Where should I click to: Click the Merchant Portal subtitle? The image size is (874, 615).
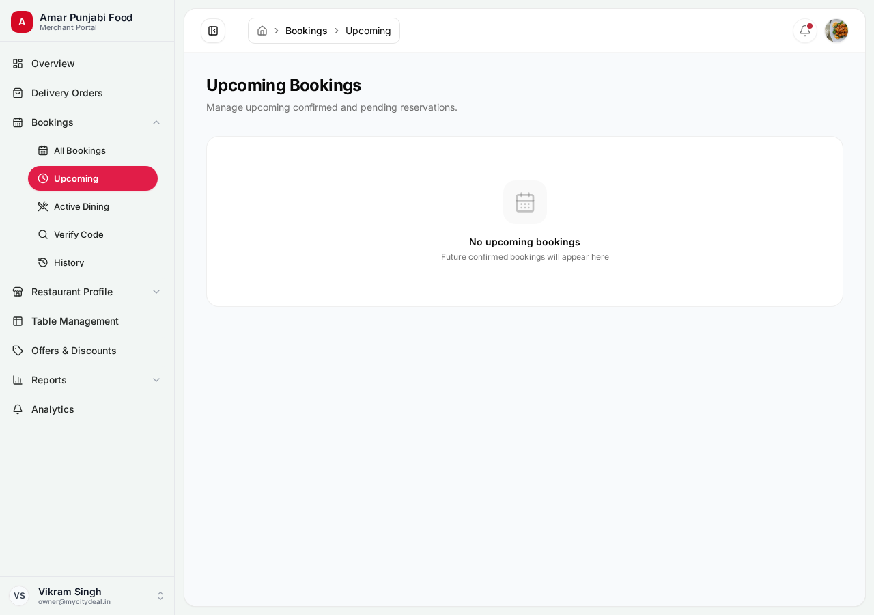68,28
